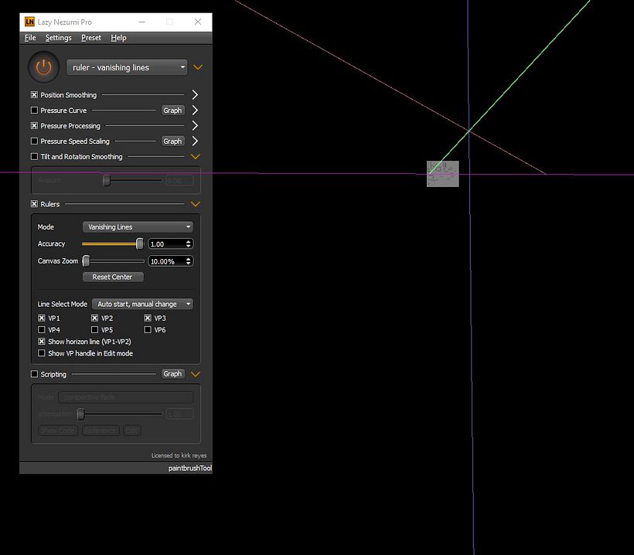Open the Line Select Mode dropdown
634x555 pixels.
tap(142, 304)
